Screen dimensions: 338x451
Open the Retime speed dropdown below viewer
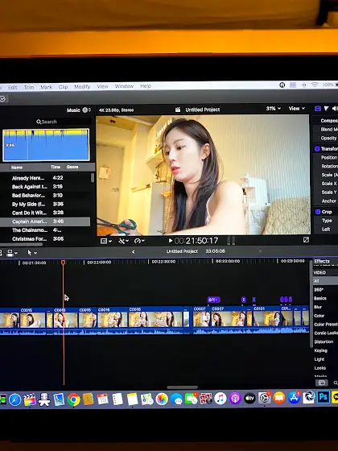pos(139,241)
